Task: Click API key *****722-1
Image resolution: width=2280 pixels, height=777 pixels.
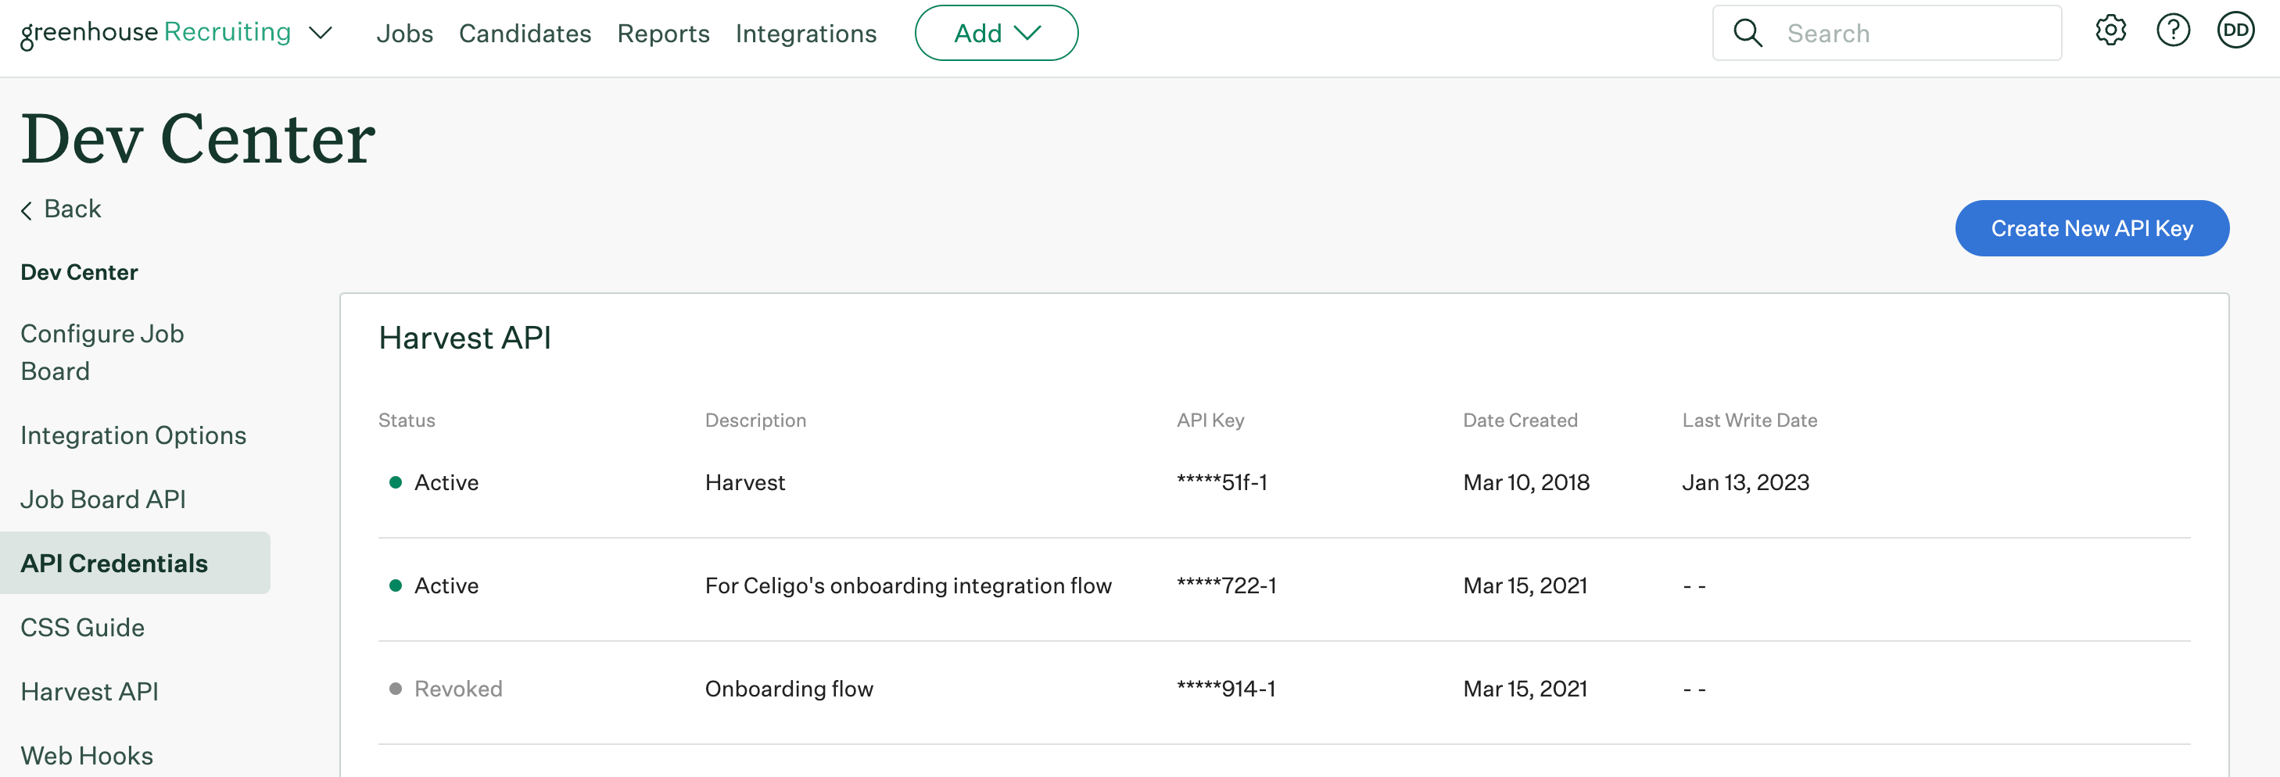Action: (1226, 585)
